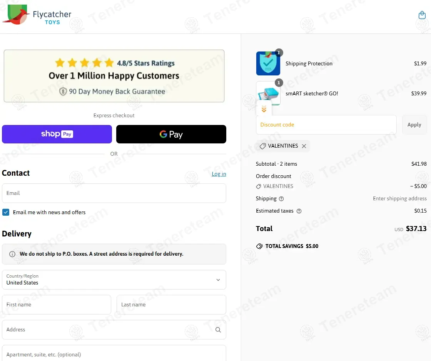The width and height of the screenshot is (431, 361).
Task: Click the Email input field
Action: tap(114, 193)
